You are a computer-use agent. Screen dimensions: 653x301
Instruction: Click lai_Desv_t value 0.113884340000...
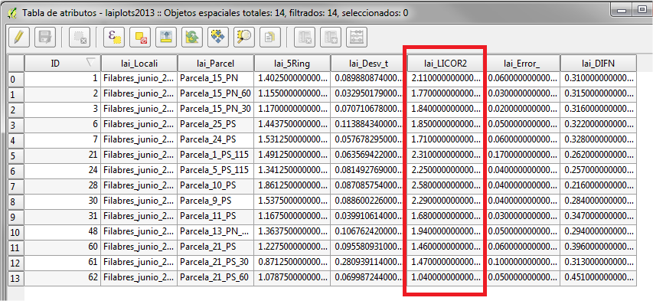(369, 124)
